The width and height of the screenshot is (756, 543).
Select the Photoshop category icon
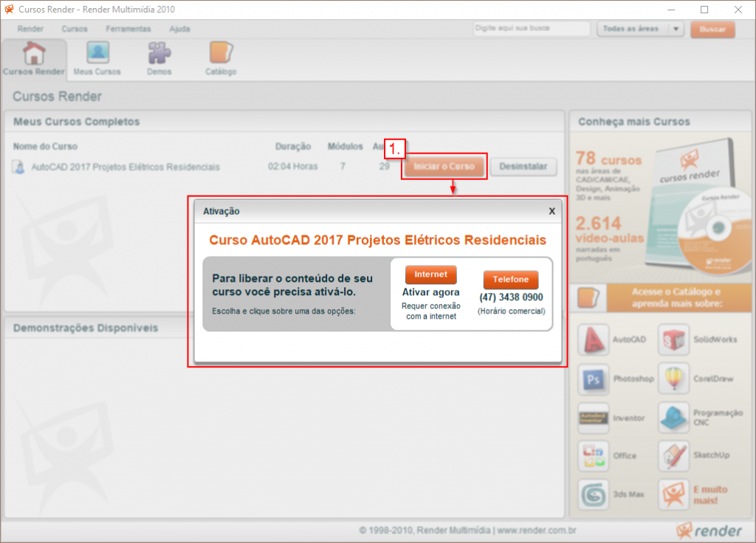tap(594, 378)
